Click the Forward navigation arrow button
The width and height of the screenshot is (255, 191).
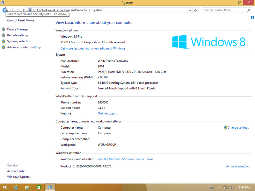[x=12, y=10]
